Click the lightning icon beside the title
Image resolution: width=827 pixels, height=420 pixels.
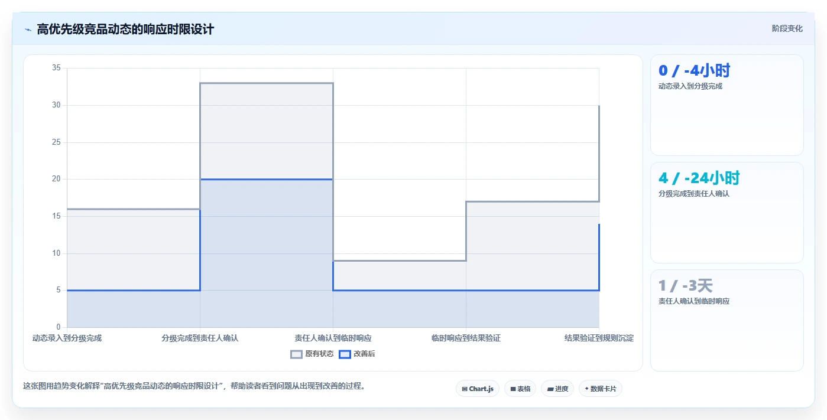click(28, 30)
